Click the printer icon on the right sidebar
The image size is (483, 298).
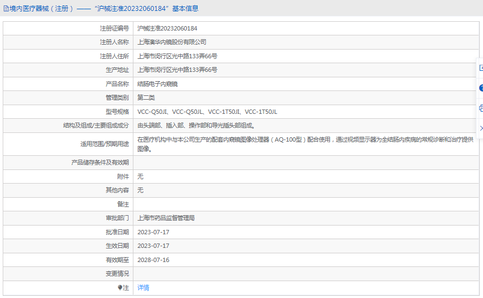tap(481, 108)
